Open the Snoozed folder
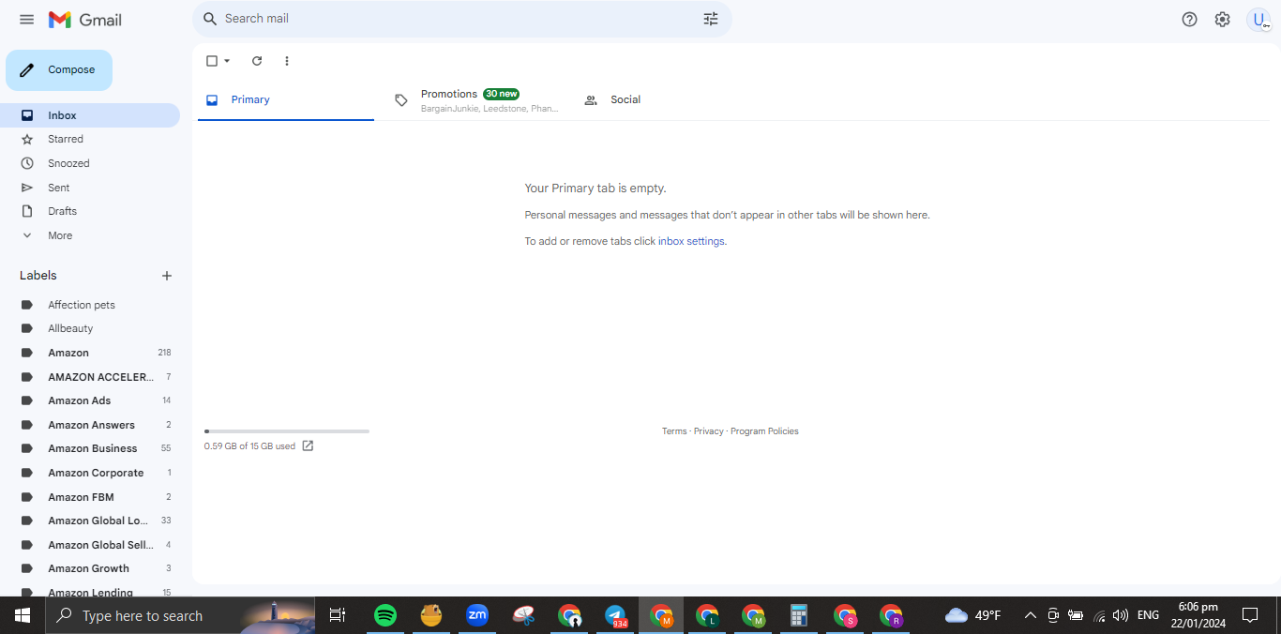Screen dimensions: 1281x634 (90, 163)
